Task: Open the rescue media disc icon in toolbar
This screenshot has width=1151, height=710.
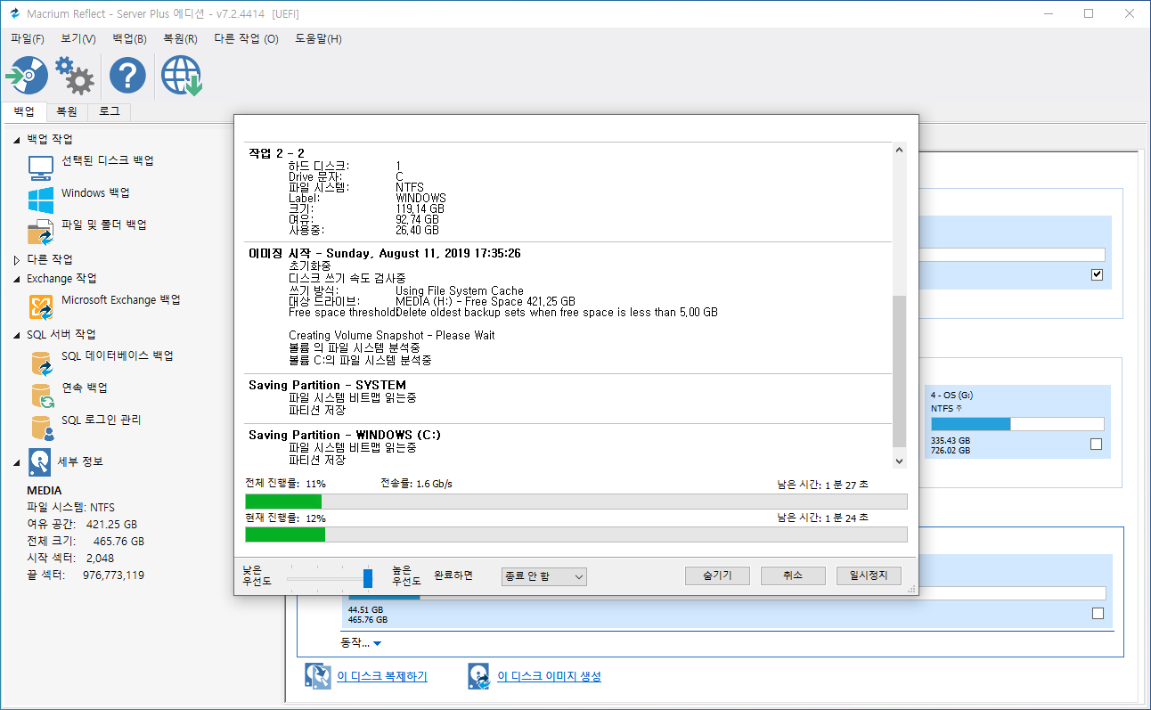Action: point(27,76)
